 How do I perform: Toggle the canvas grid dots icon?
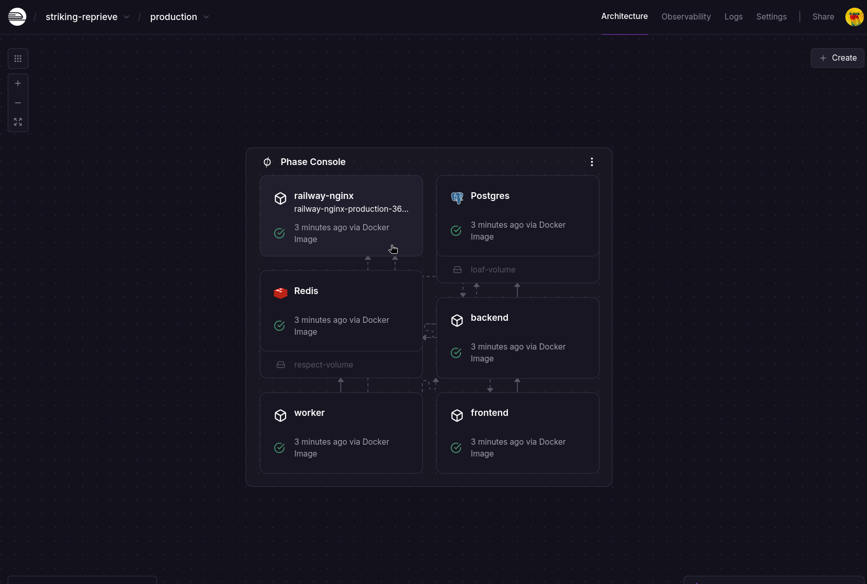pos(18,59)
